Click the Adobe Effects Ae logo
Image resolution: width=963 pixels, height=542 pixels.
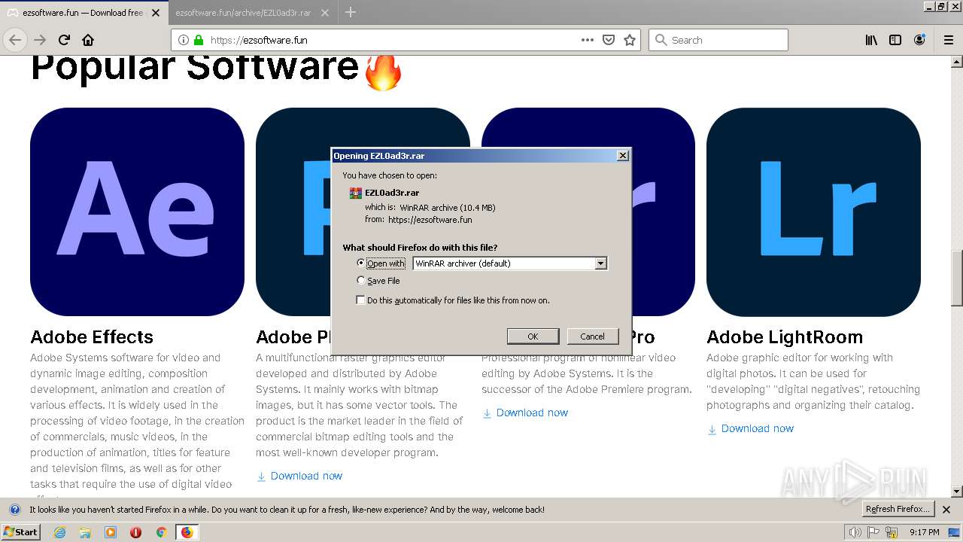137,212
